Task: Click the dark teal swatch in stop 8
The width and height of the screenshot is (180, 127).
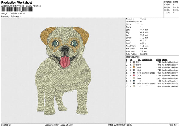Action: click(133, 81)
